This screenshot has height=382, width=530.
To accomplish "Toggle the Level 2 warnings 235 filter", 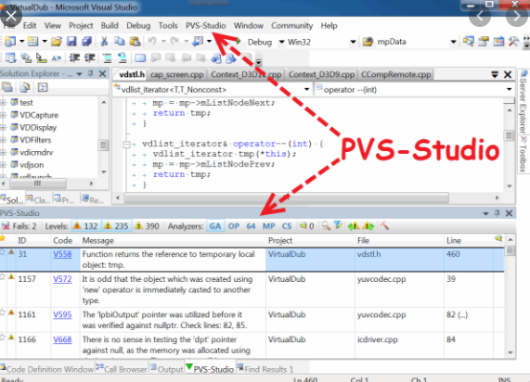I will point(116,226).
